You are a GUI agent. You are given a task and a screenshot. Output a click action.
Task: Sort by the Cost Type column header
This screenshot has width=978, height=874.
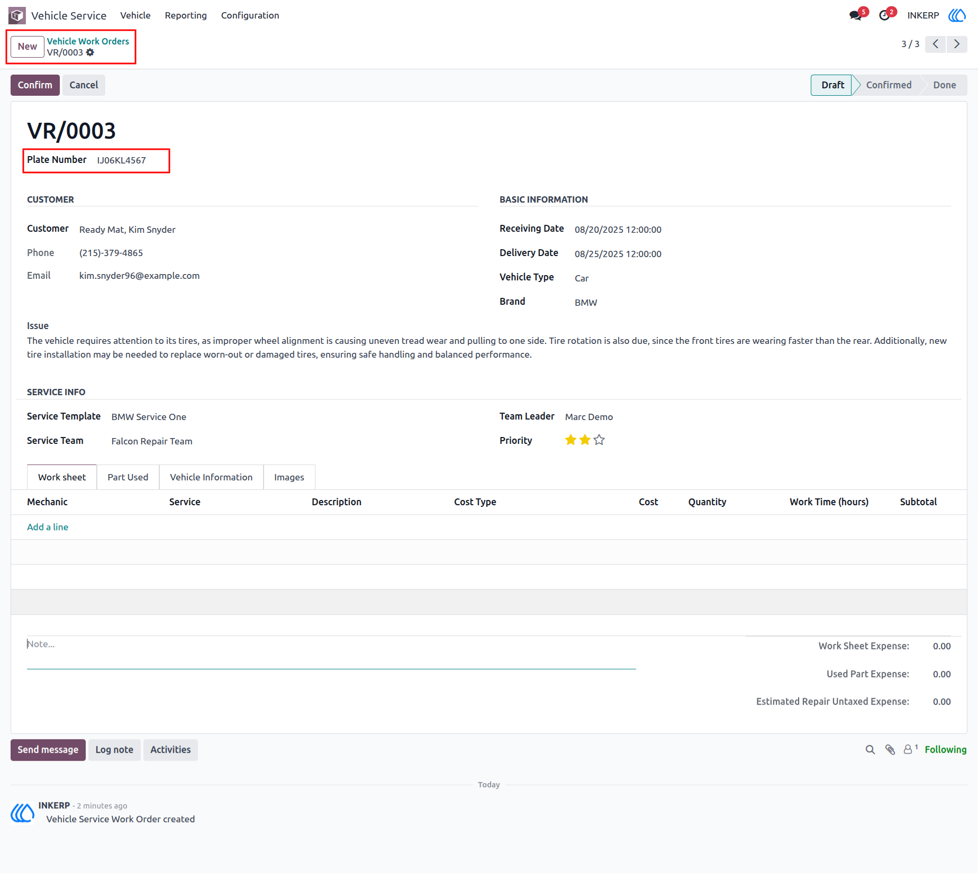point(475,502)
